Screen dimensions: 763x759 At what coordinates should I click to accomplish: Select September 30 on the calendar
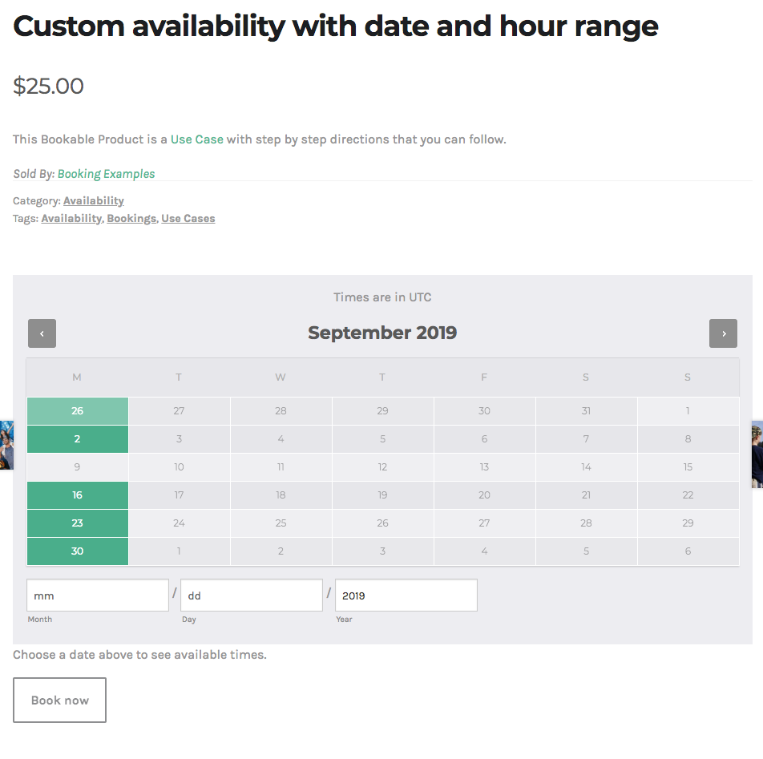78,551
